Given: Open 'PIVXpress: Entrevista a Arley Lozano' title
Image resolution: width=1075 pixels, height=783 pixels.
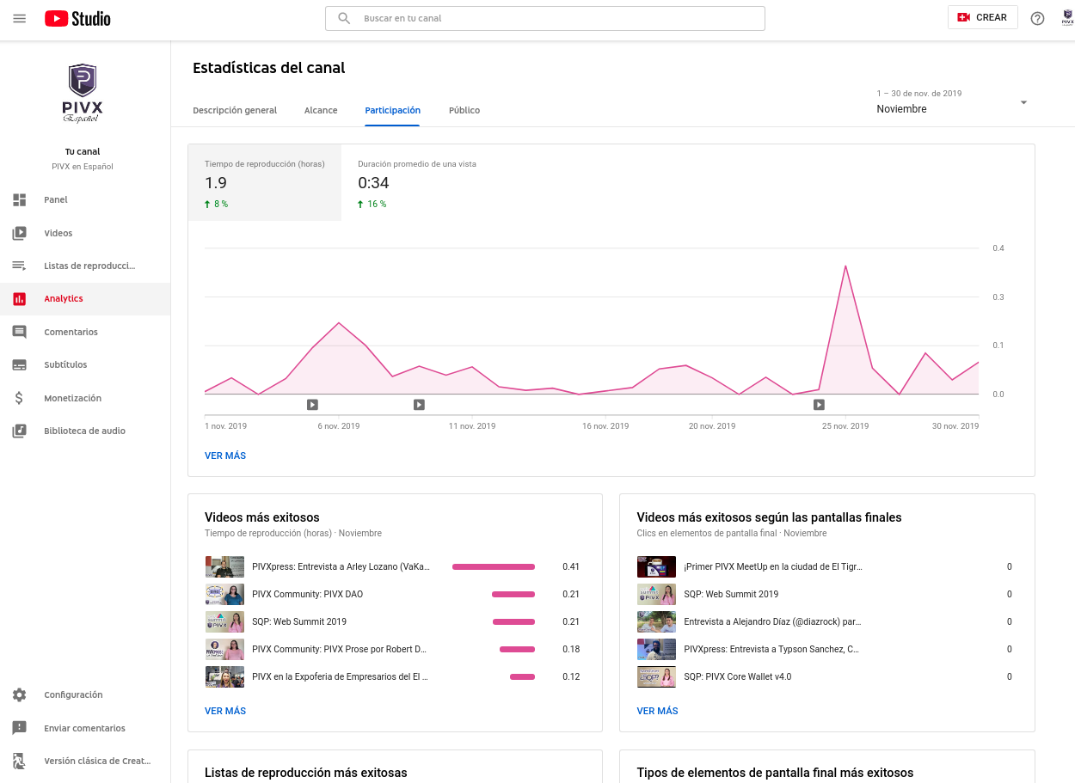Looking at the screenshot, I should click(341, 566).
